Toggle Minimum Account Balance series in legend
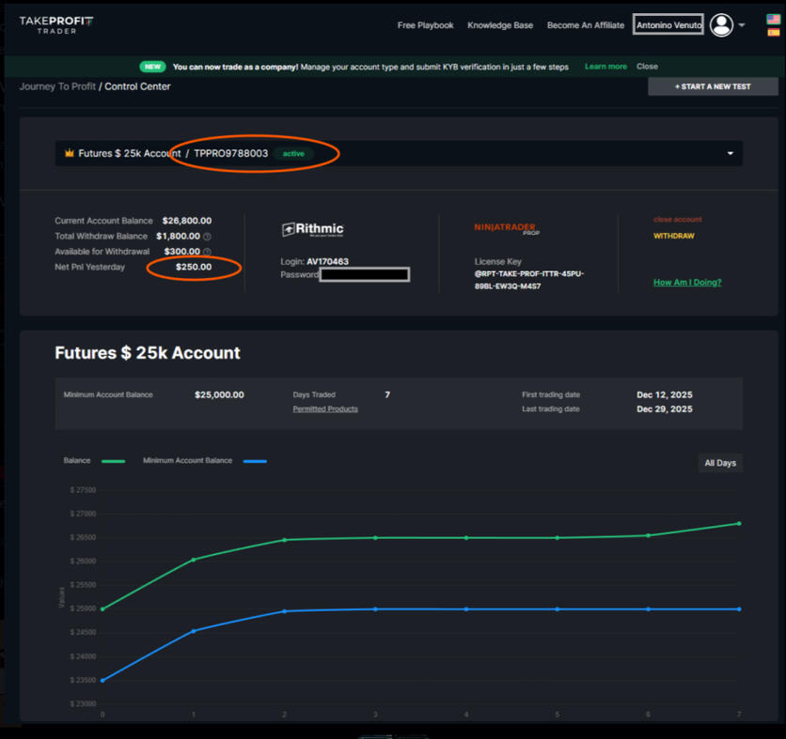Screen dimensions: 786x739 pos(204,461)
